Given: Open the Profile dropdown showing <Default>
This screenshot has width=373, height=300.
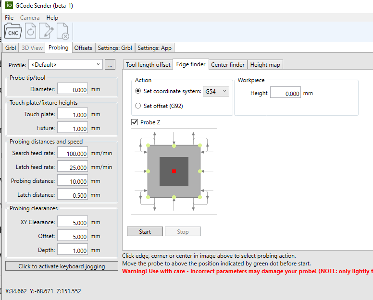Looking at the screenshot, I should (66, 64).
